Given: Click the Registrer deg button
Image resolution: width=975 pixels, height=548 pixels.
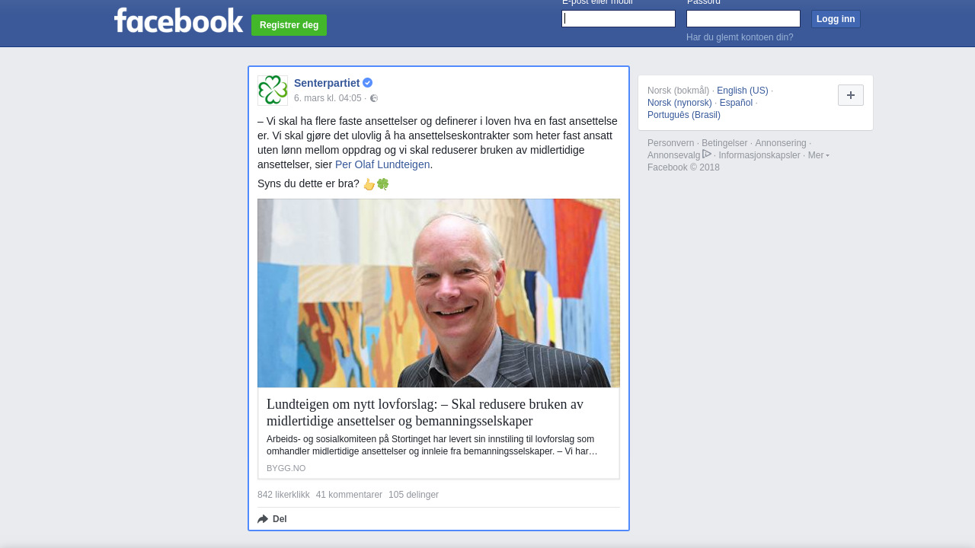Looking at the screenshot, I should tap(289, 25).
